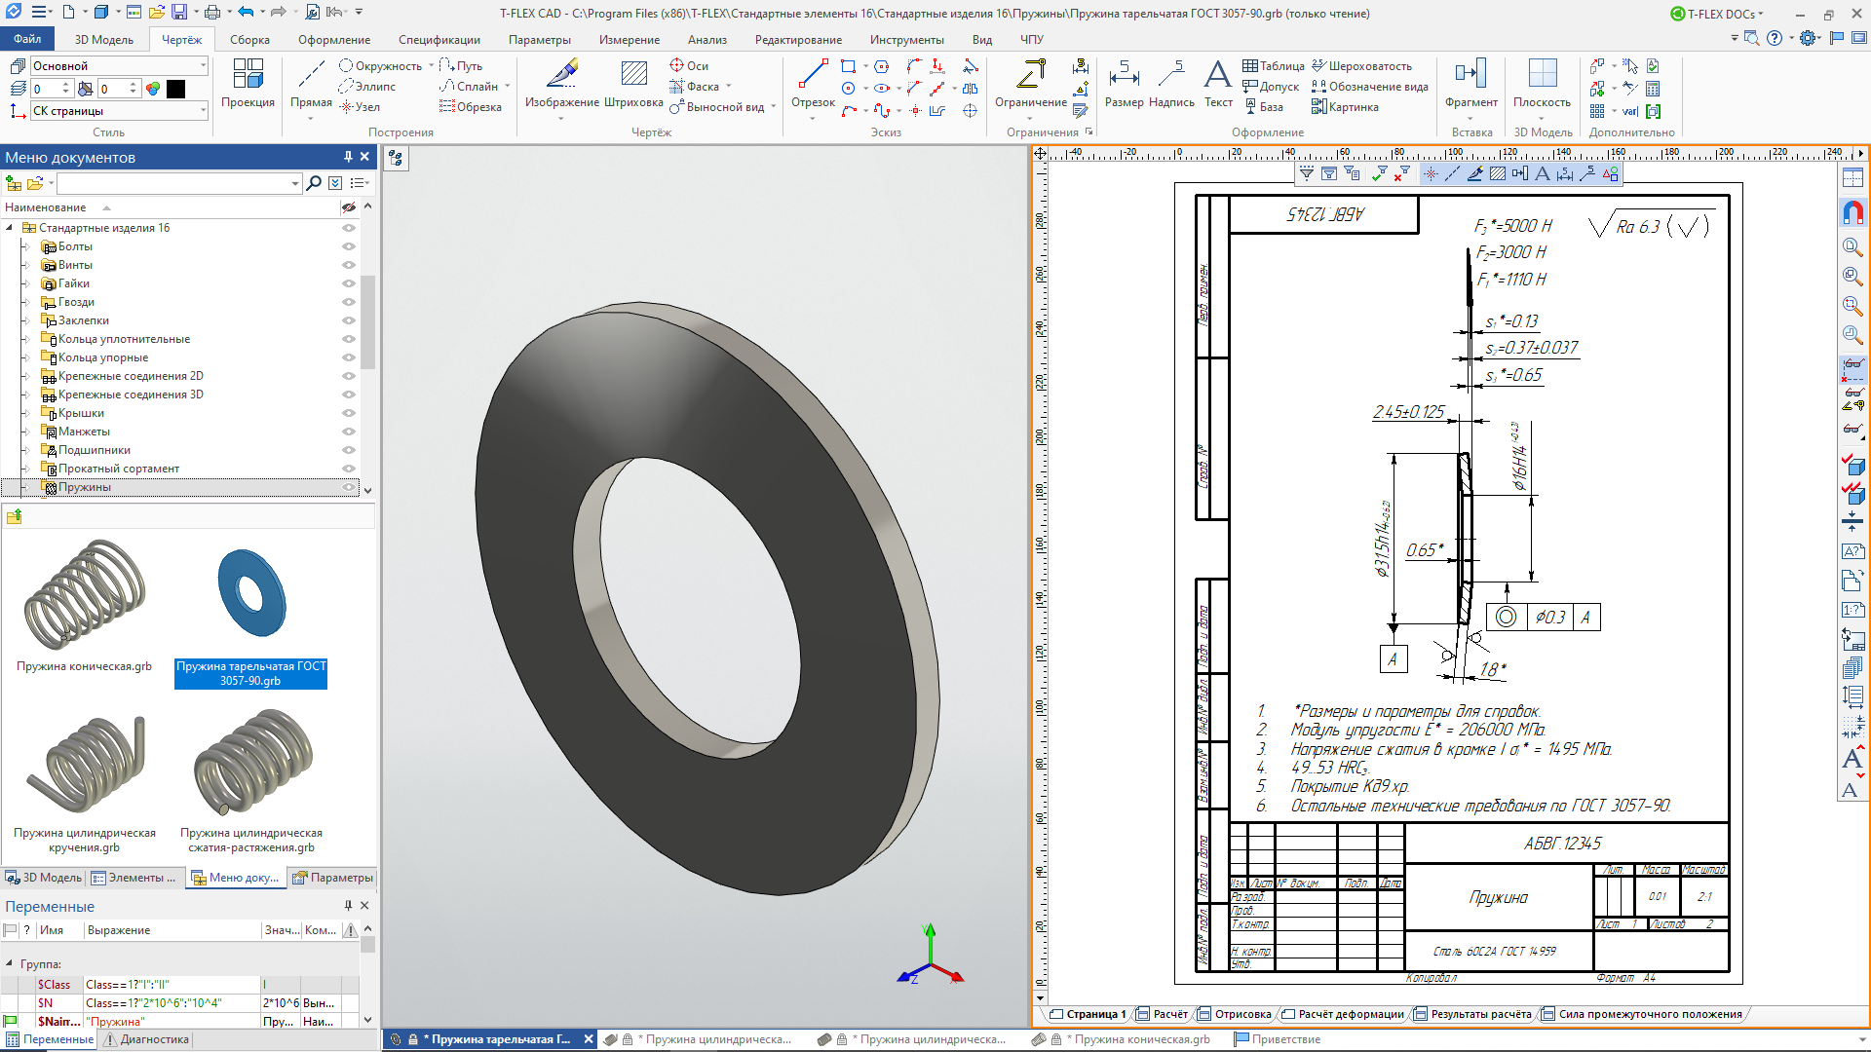The image size is (1871, 1052).
Task: Choose the Окружность circle tool
Action: click(380, 65)
